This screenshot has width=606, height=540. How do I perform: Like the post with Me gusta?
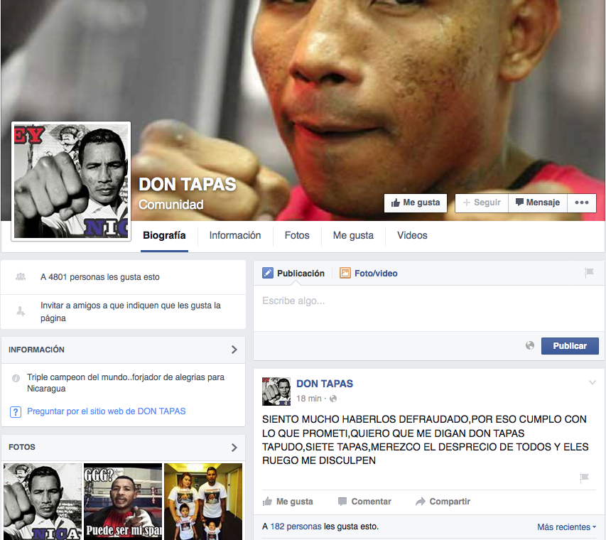point(288,502)
